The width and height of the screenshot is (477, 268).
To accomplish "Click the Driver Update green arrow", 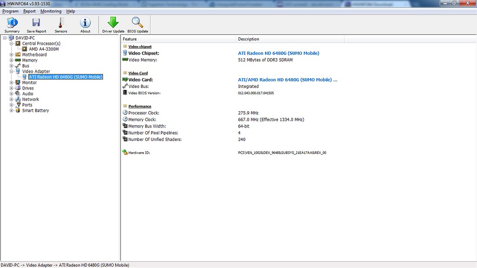I will [x=113, y=23].
